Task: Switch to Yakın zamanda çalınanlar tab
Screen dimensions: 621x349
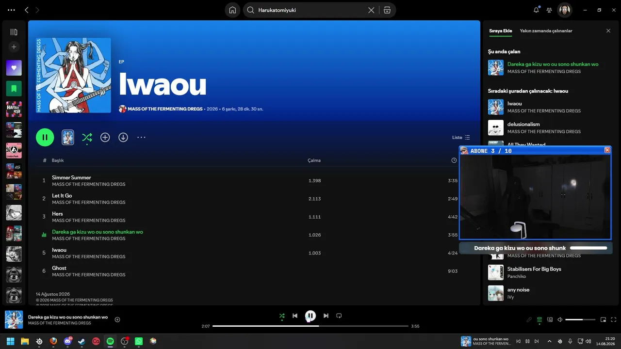Action: click(546, 31)
